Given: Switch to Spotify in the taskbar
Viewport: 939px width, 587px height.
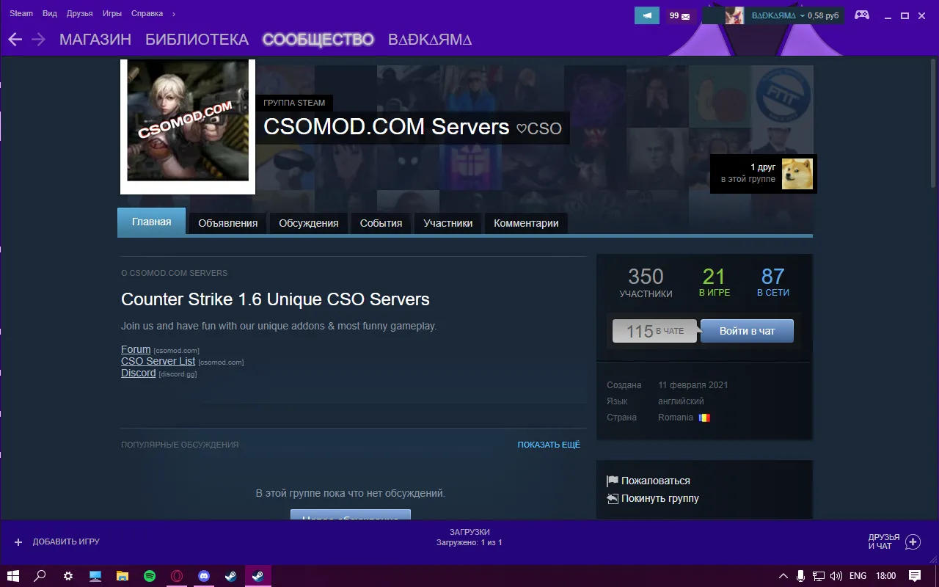Looking at the screenshot, I should 149,576.
